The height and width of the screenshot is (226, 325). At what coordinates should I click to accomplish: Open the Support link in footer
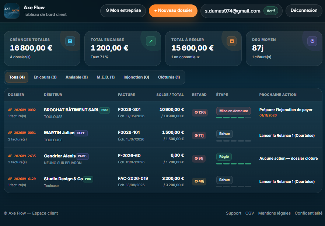[234, 213]
